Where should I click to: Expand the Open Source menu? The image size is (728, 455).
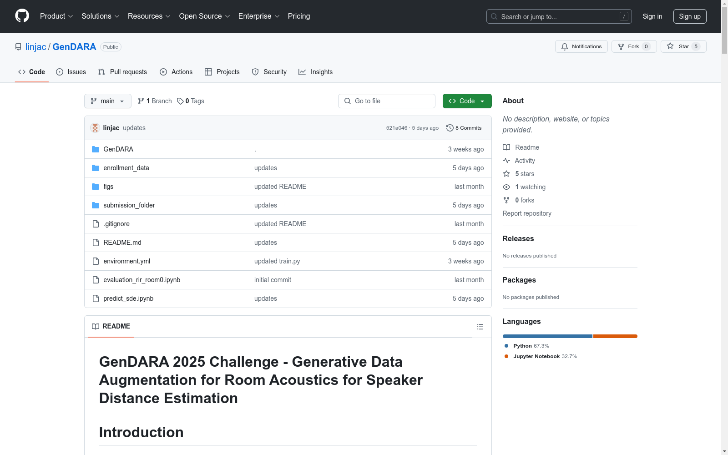205,16
